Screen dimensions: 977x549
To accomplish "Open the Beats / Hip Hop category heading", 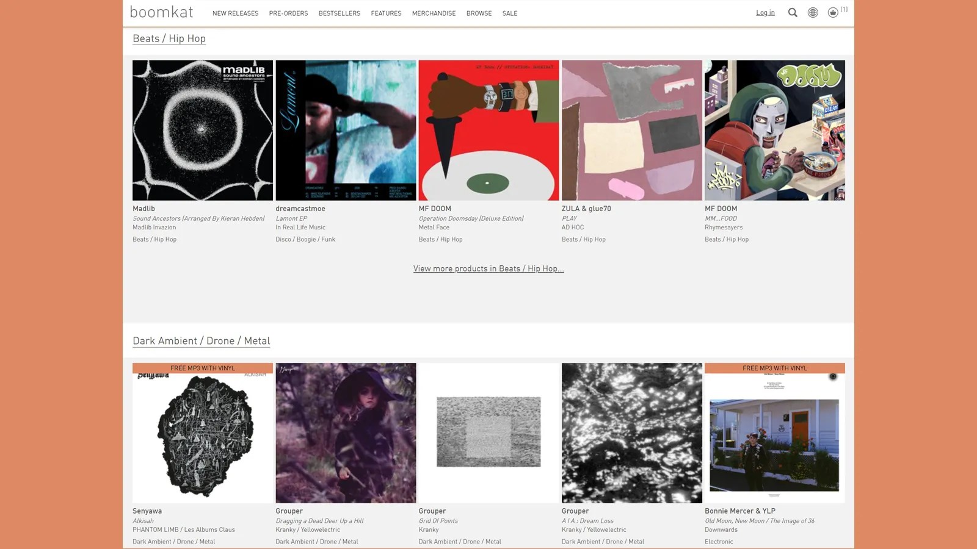I will [169, 38].
